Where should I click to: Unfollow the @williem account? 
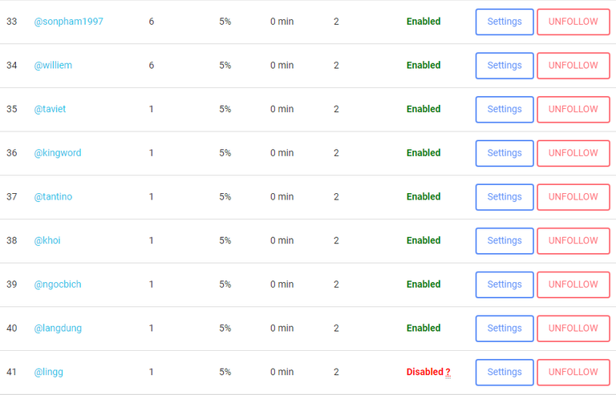(573, 66)
